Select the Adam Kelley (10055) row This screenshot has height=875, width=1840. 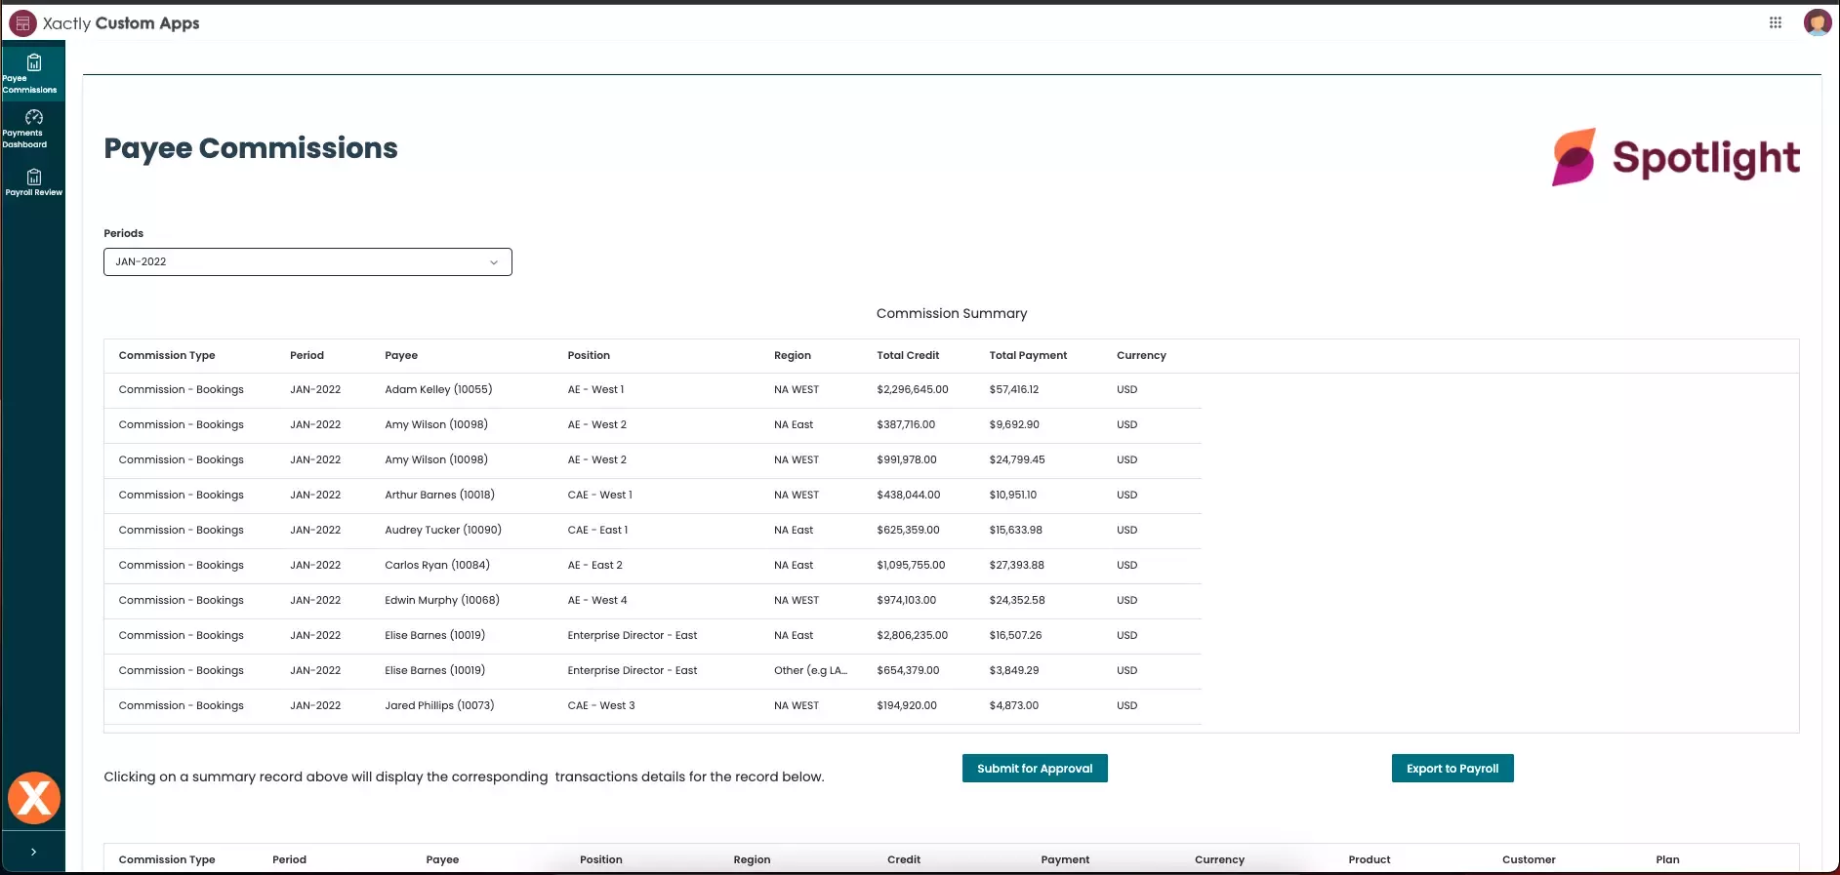pyautogui.click(x=652, y=389)
